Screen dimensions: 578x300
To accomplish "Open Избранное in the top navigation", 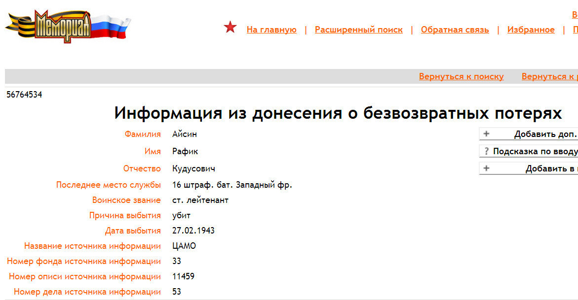I will (531, 30).
